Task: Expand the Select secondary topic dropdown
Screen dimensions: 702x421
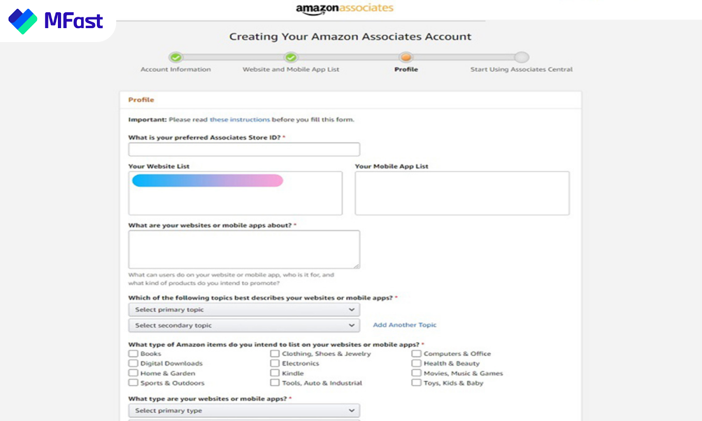Action: click(x=244, y=325)
